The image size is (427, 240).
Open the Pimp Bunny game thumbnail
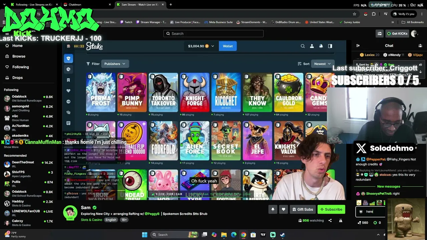point(132,92)
